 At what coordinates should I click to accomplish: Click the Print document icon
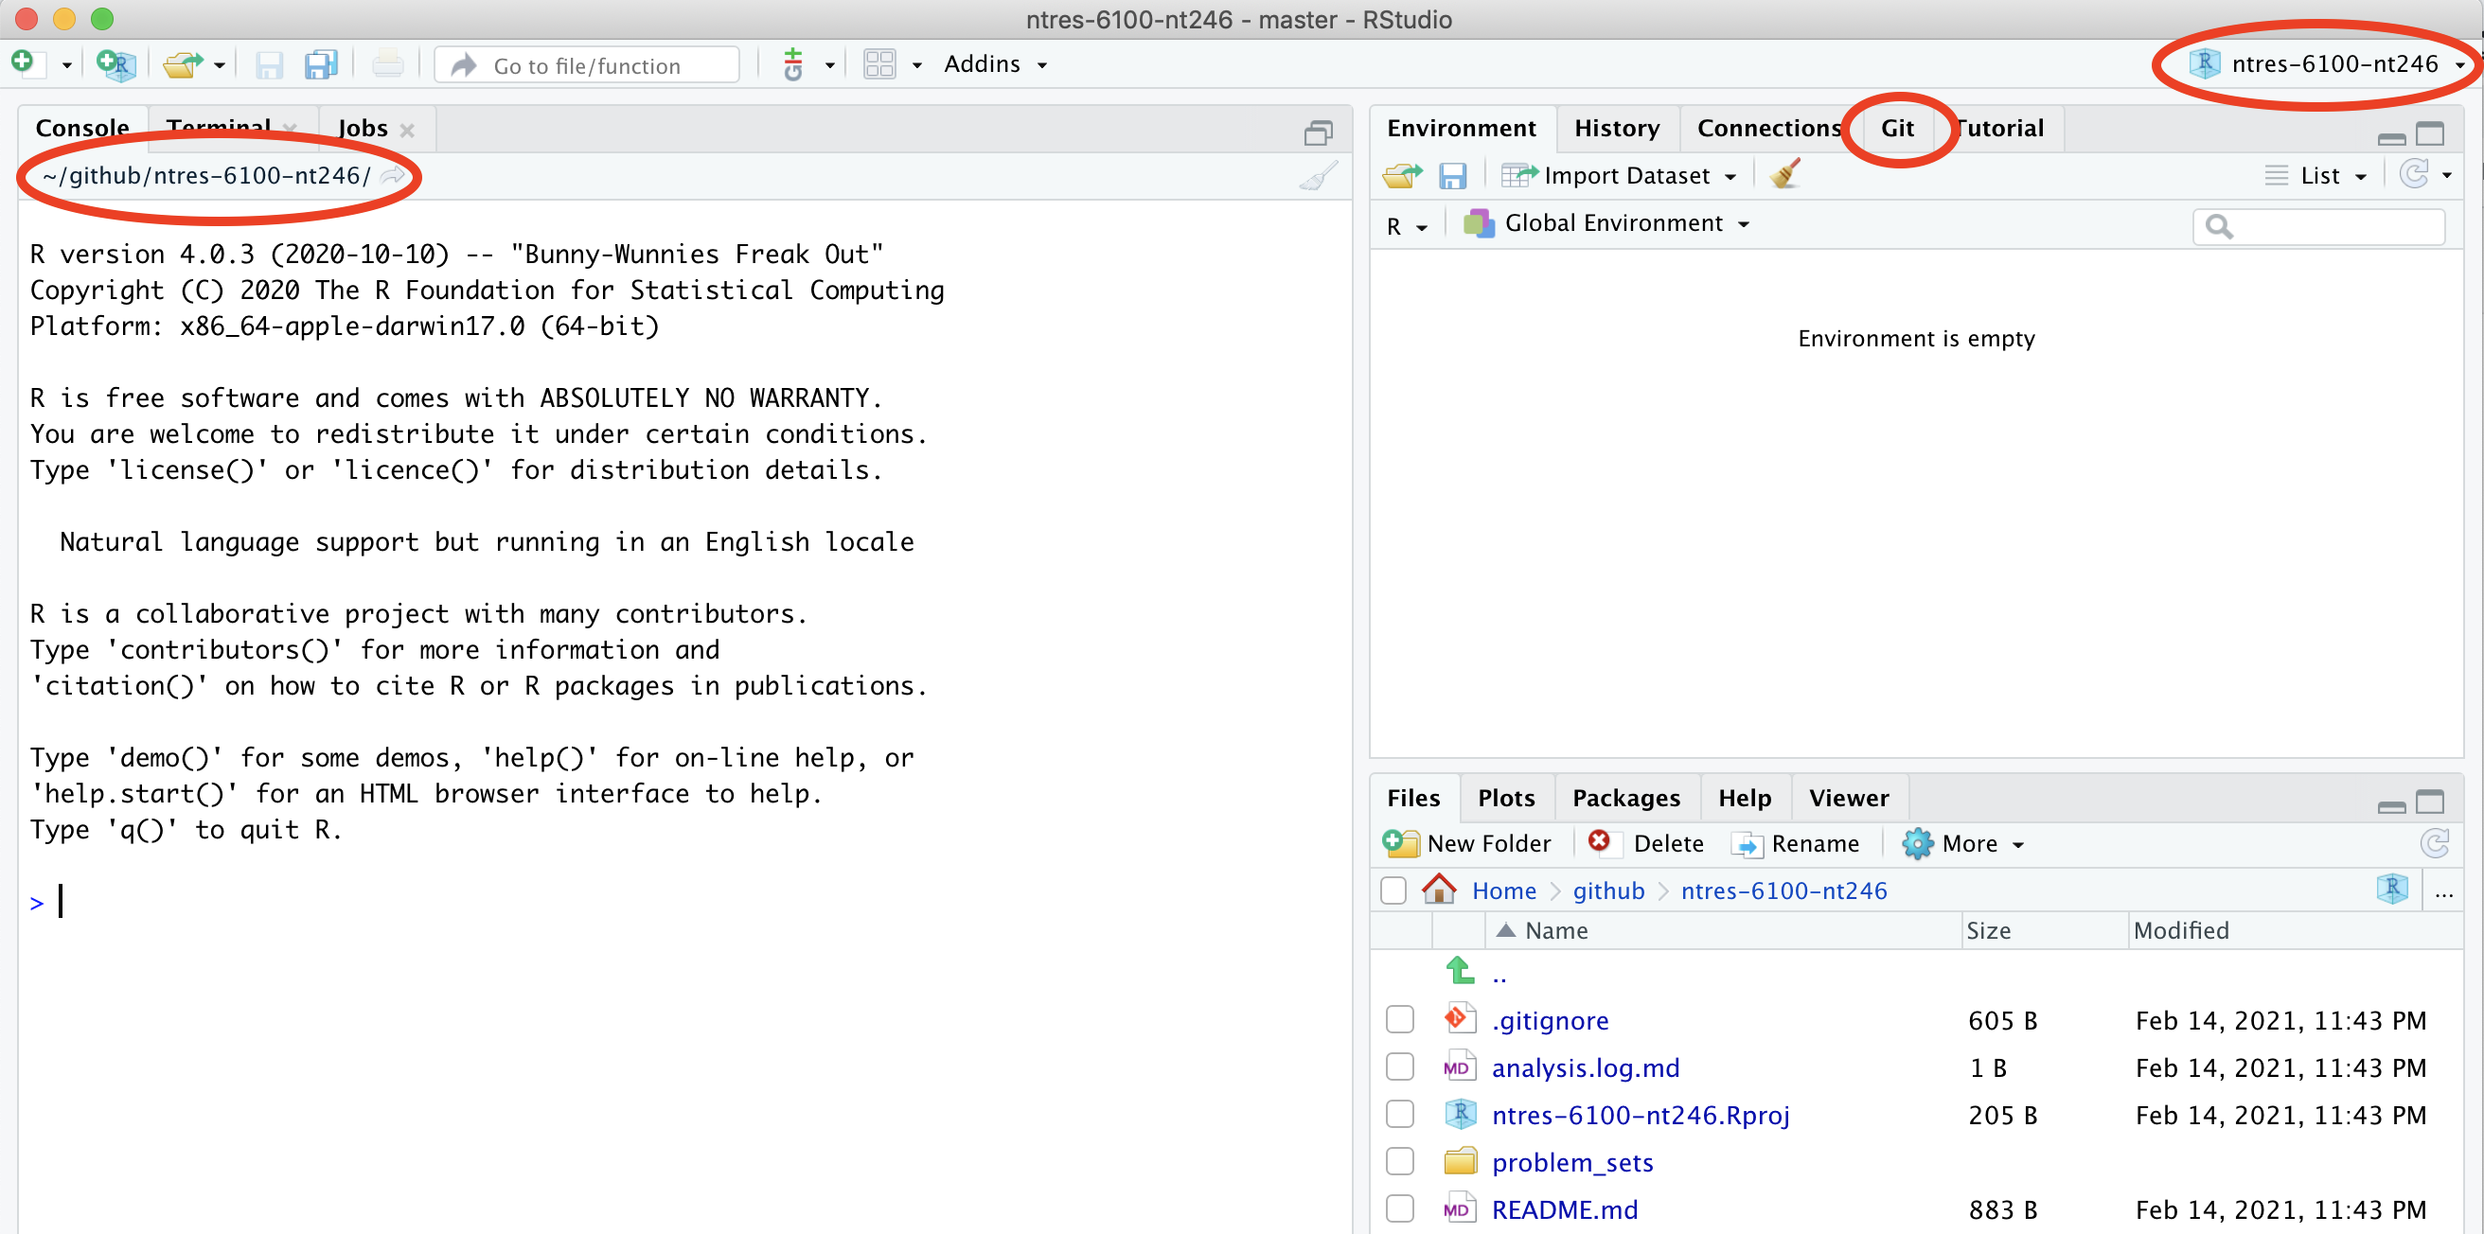(387, 64)
